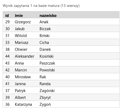Click the surname Biński
The width and height of the screenshot is (122, 110).
(x=45, y=36)
